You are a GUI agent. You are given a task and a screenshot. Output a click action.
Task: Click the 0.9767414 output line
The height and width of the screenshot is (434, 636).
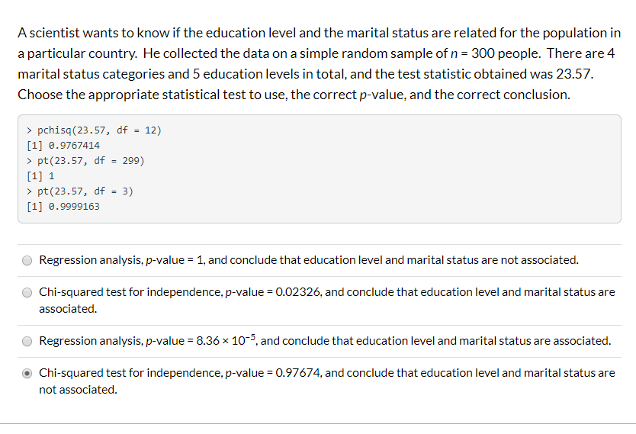63,145
